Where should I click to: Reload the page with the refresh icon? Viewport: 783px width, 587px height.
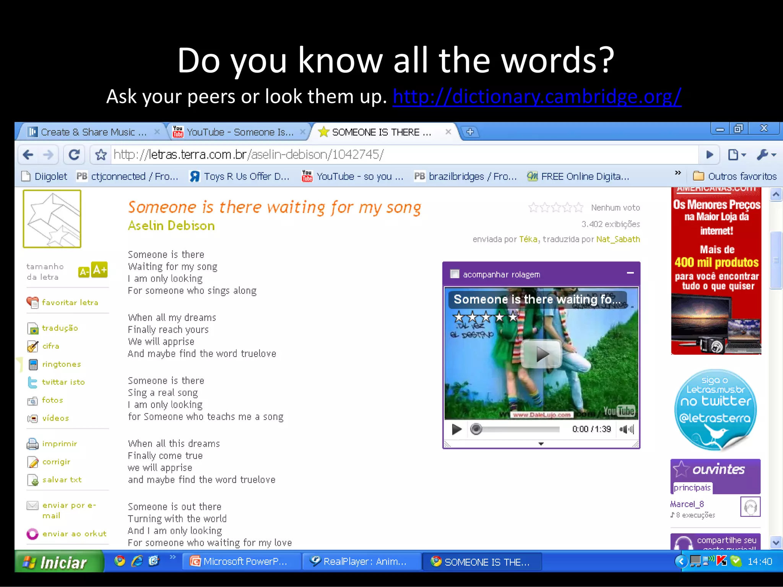(74, 155)
